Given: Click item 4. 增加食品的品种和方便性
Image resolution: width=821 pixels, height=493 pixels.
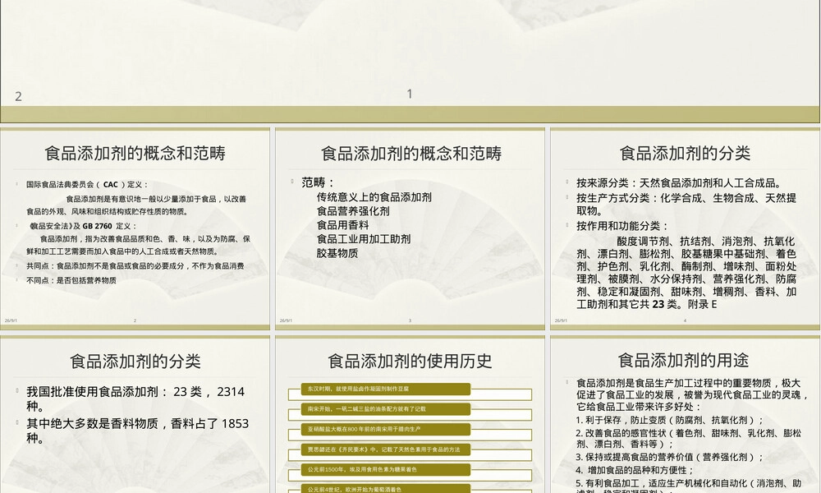Looking at the screenshot, I should (x=635, y=470).
